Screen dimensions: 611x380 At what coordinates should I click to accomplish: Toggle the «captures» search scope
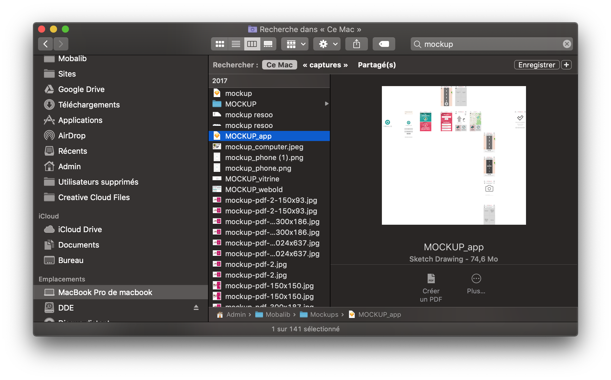pos(325,65)
